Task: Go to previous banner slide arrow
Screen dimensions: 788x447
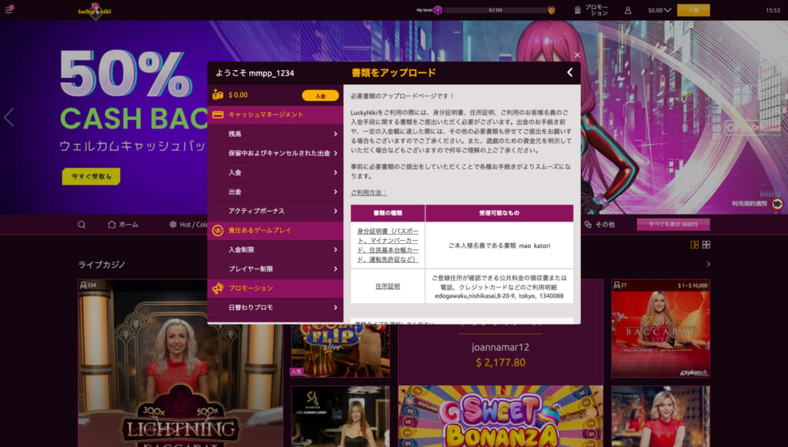Action: 8,118
